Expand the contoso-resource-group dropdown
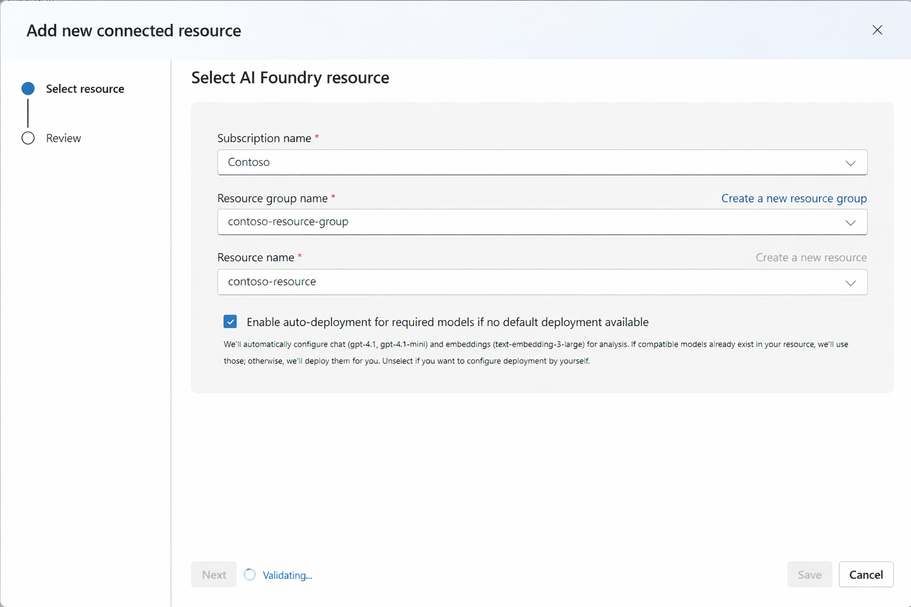Screen dimensions: 911x607 (534, 222)
